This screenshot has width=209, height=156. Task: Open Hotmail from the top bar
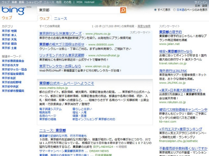click(89, 2)
